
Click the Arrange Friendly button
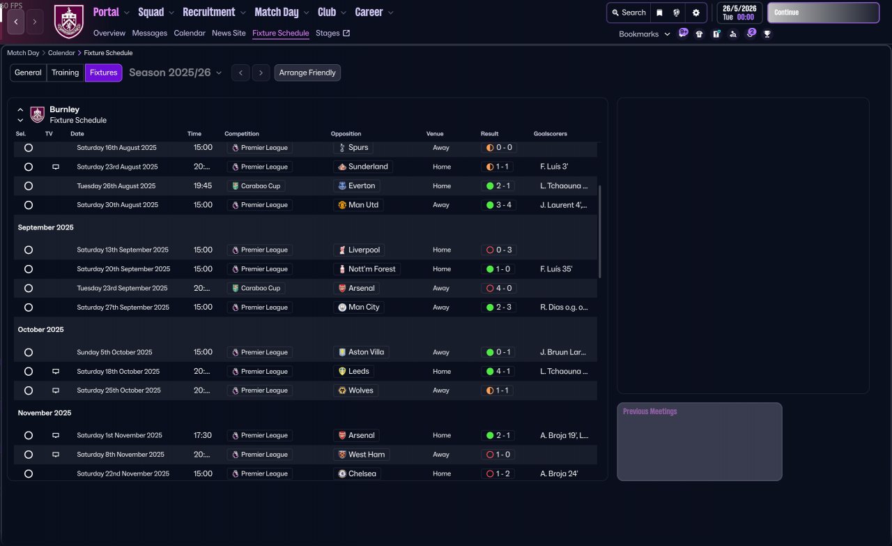point(307,73)
